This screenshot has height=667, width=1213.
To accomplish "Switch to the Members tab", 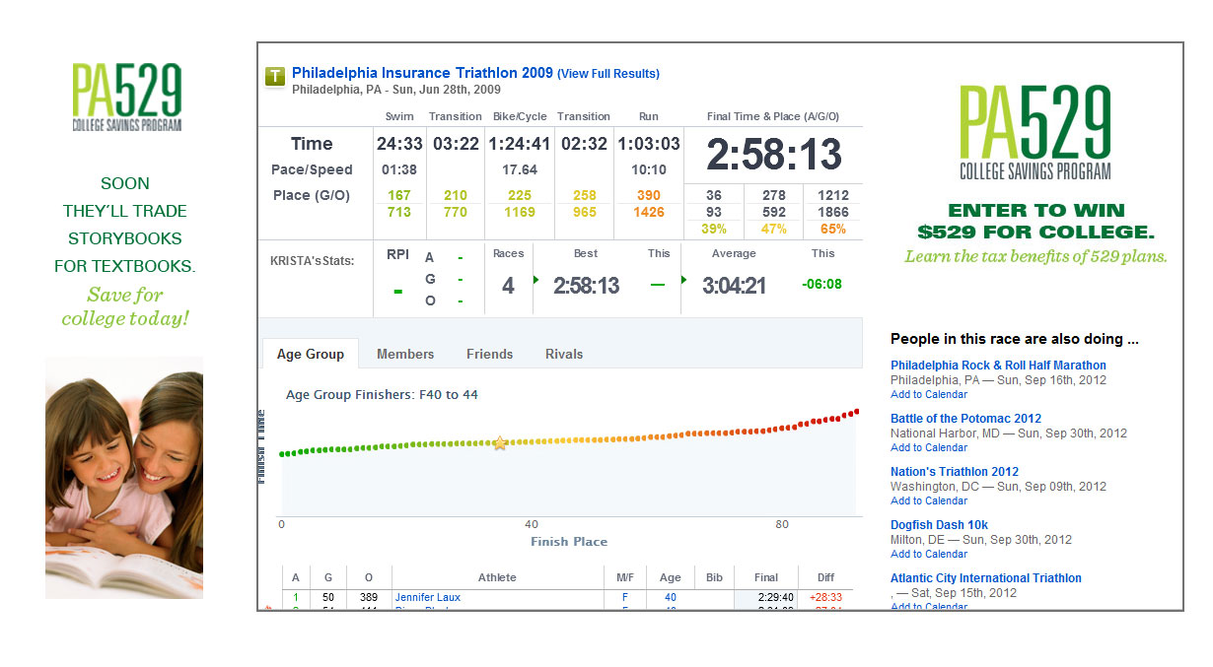I will click(x=405, y=354).
